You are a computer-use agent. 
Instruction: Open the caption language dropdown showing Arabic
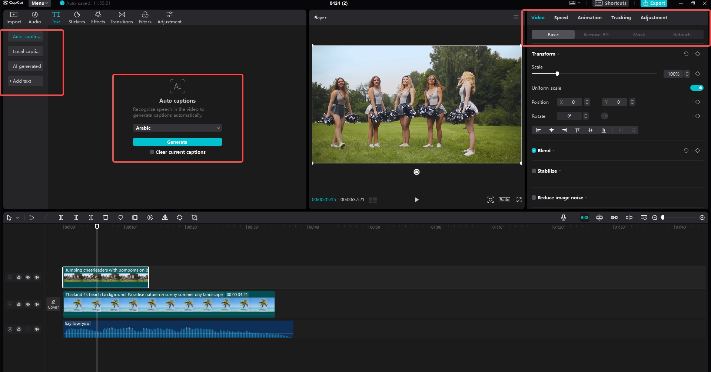click(177, 128)
